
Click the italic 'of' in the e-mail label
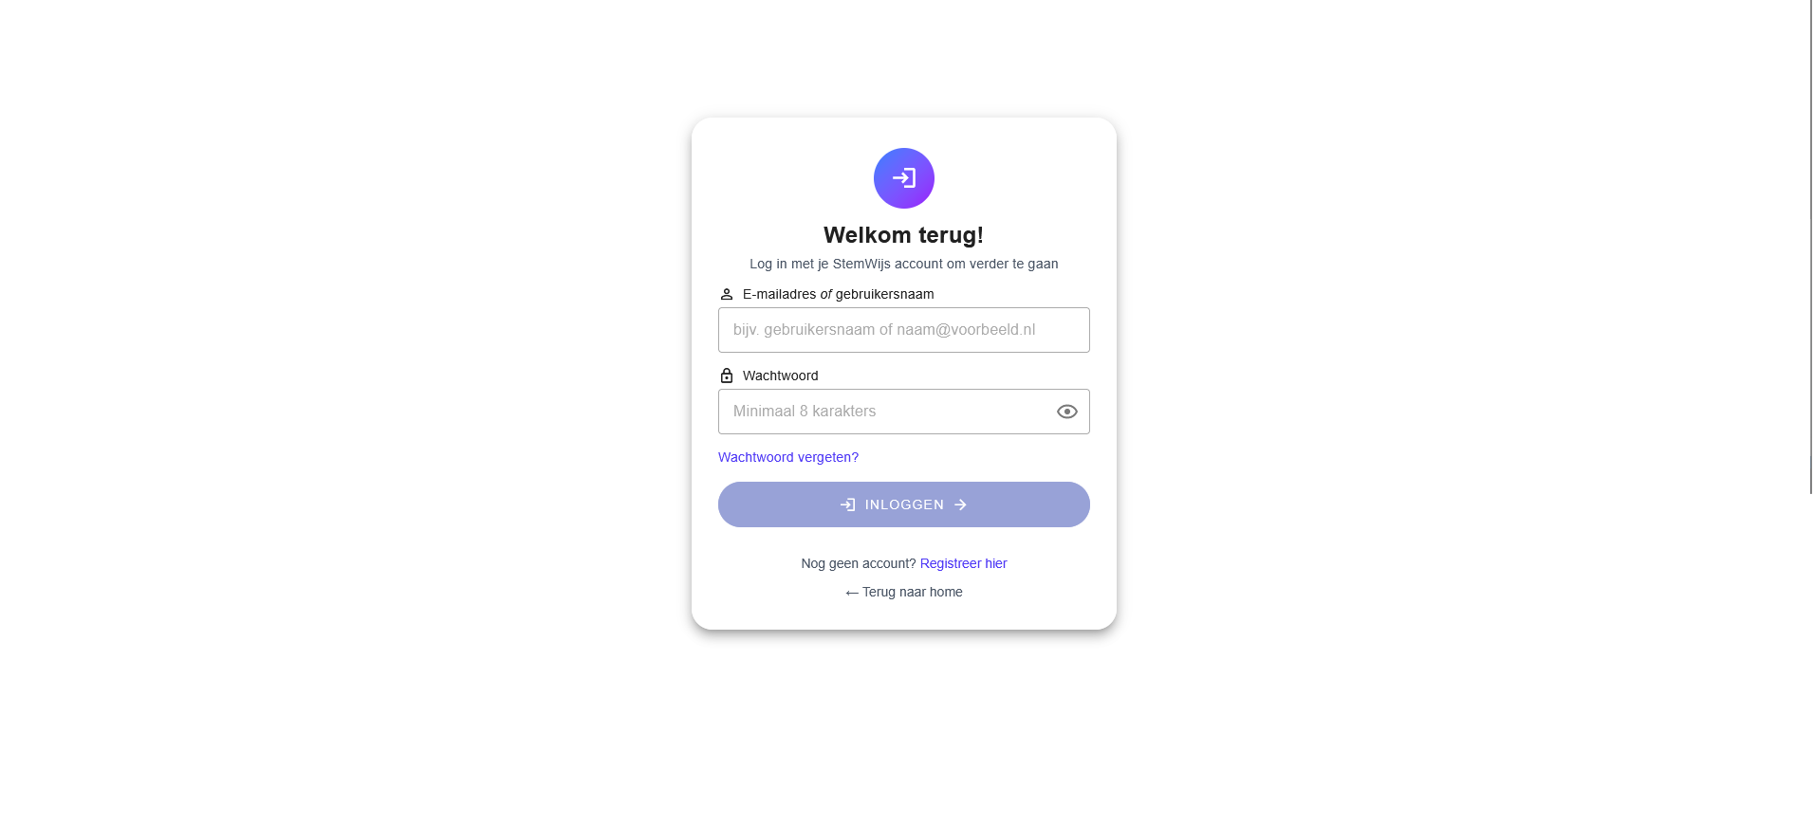pyautogui.click(x=825, y=295)
